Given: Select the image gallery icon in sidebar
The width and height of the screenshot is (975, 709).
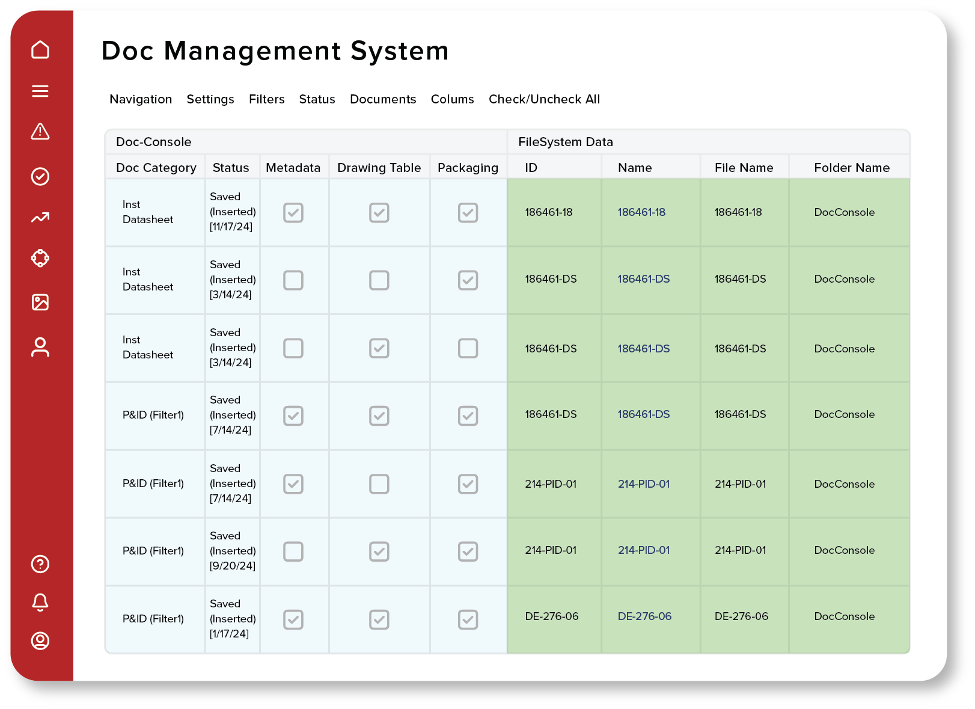Looking at the screenshot, I should [40, 302].
